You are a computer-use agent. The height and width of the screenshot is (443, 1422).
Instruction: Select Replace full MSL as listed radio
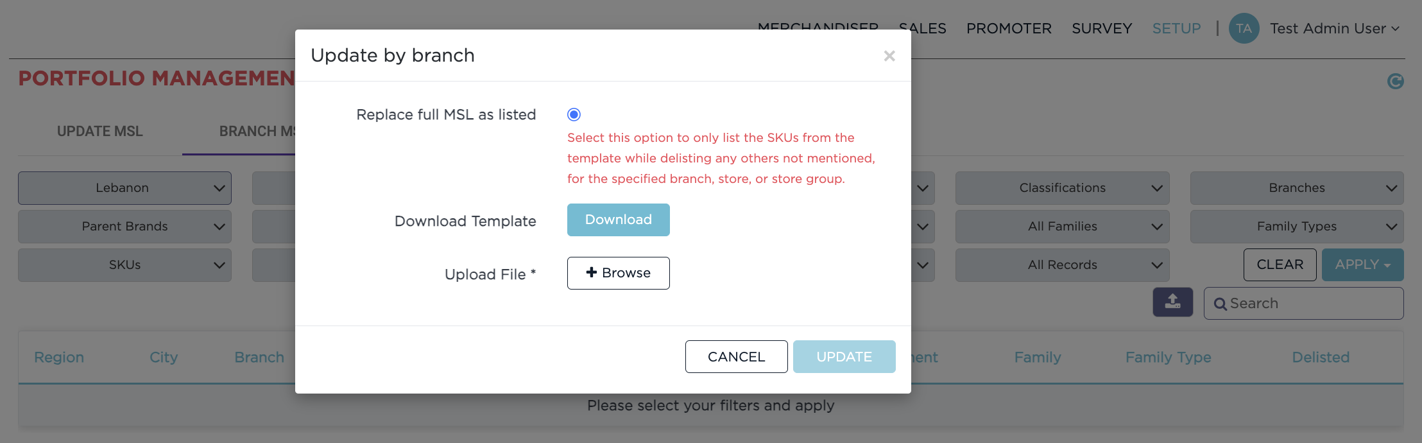(574, 114)
